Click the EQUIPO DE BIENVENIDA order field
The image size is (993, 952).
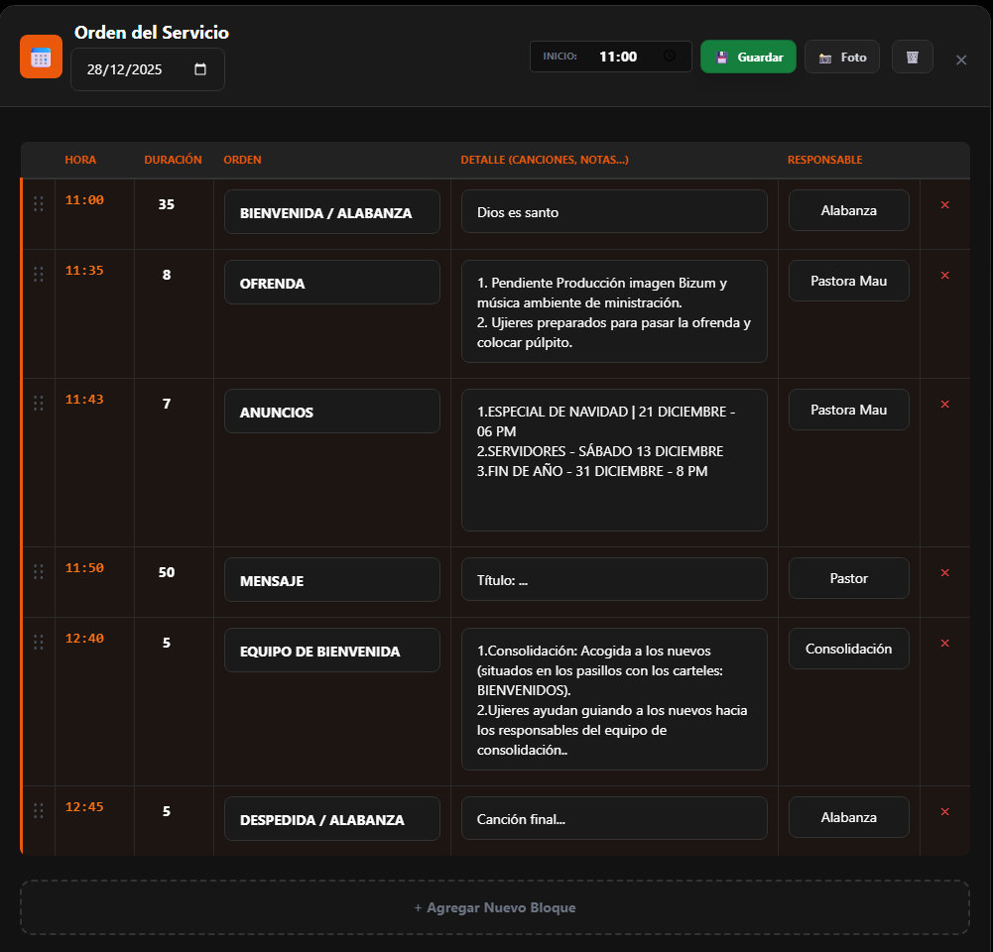click(331, 652)
